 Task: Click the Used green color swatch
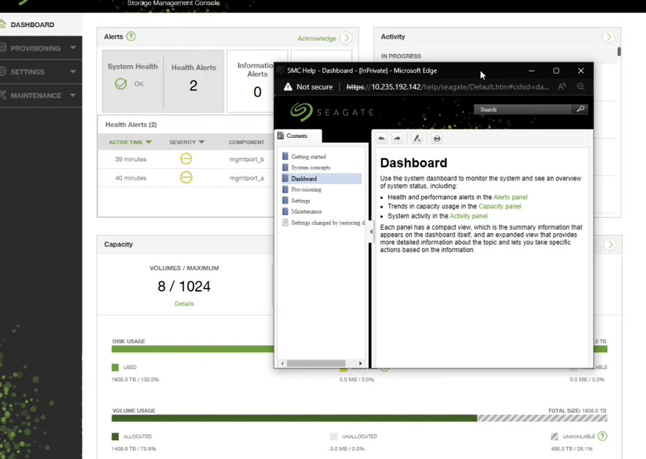[x=115, y=367]
